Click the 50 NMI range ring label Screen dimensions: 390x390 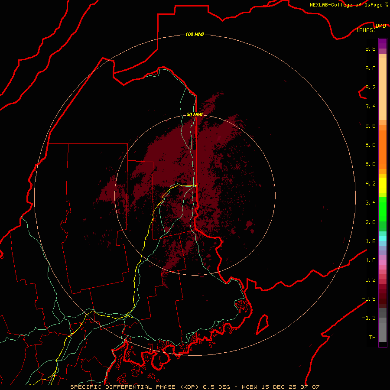[x=195, y=114]
